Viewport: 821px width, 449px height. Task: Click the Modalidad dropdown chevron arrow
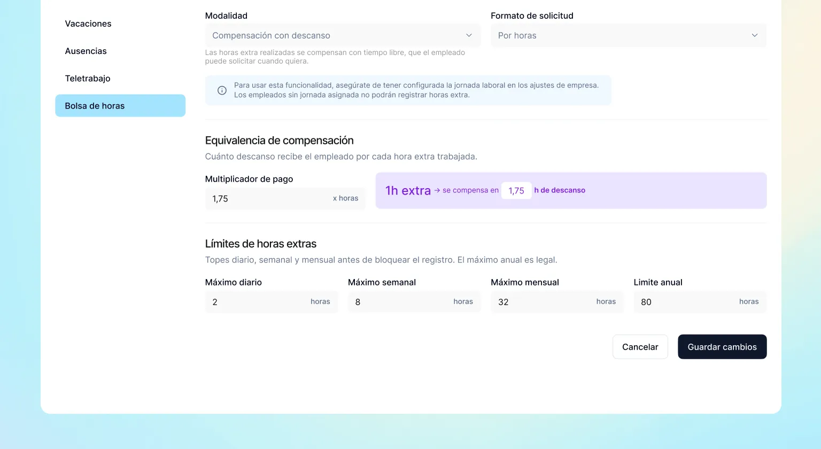click(x=469, y=35)
